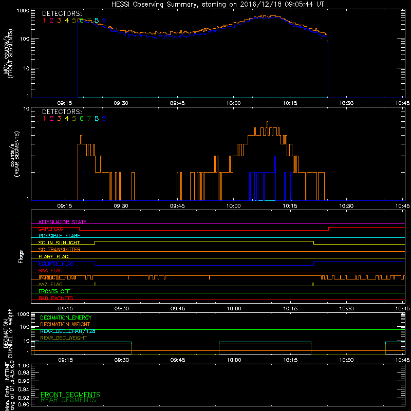
Task: Click the 09:15 tick label under the Flags plot
Action: click(x=65, y=309)
